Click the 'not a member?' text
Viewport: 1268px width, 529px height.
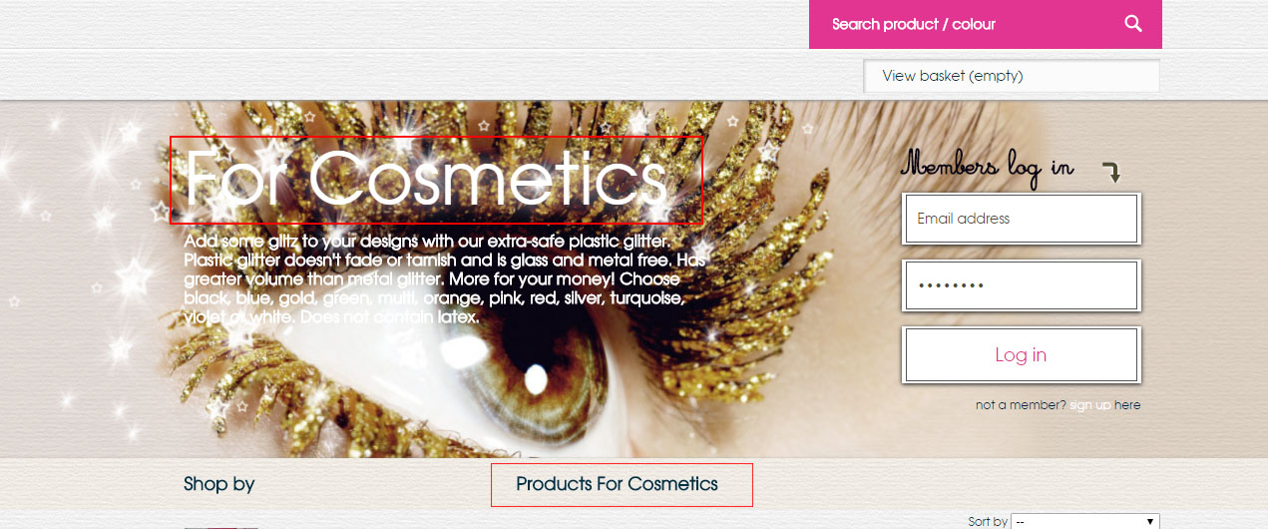1021,405
